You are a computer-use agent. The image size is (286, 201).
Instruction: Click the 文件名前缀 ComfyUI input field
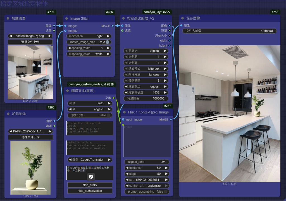pyautogui.click(x=229, y=31)
